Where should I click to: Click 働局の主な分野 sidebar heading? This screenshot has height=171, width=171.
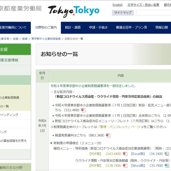(11, 167)
